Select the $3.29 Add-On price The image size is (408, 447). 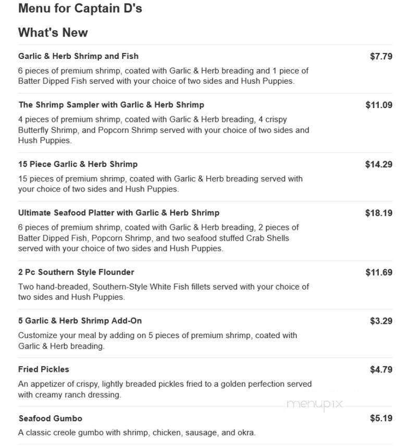[381, 321]
